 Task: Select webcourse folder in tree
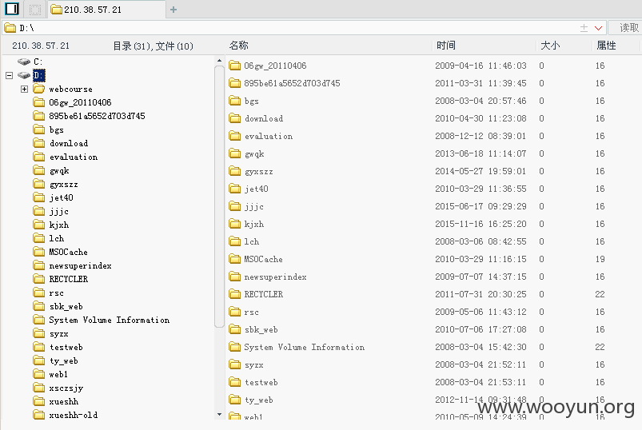70,90
